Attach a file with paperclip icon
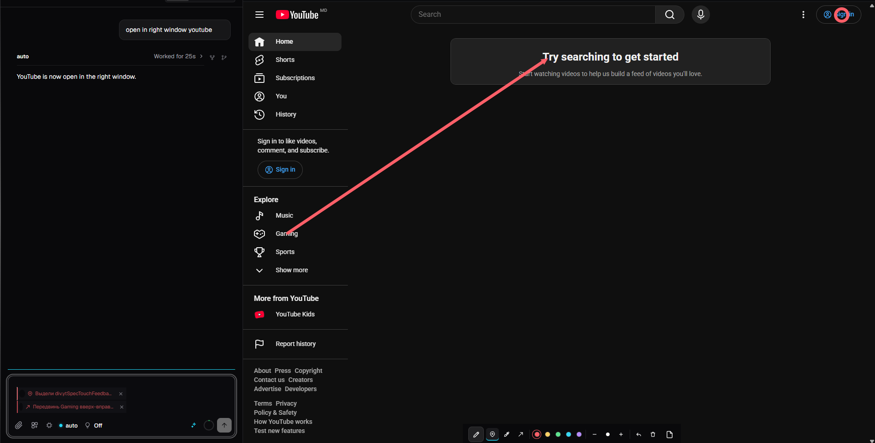This screenshot has width=875, height=443. (19, 425)
